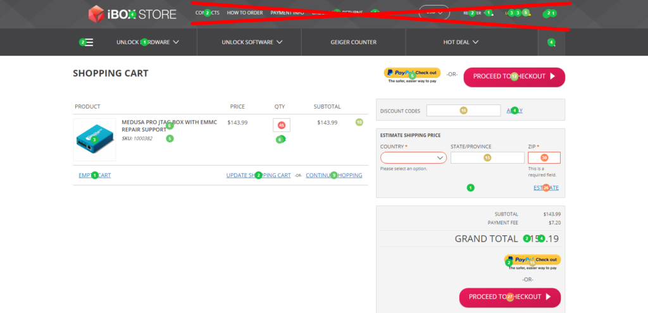
Task: Open the How To Order page
Action: click(245, 13)
